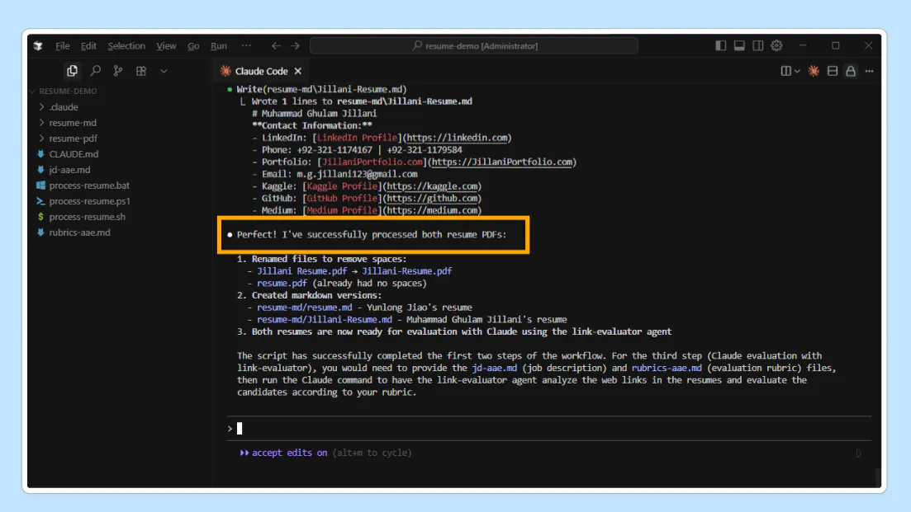The width and height of the screenshot is (911, 512).
Task: Go back with the left arrow
Action: coord(276,46)
